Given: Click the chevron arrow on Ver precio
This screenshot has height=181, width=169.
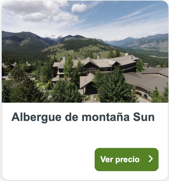Looking at the screenshot, I should (151, 159).
